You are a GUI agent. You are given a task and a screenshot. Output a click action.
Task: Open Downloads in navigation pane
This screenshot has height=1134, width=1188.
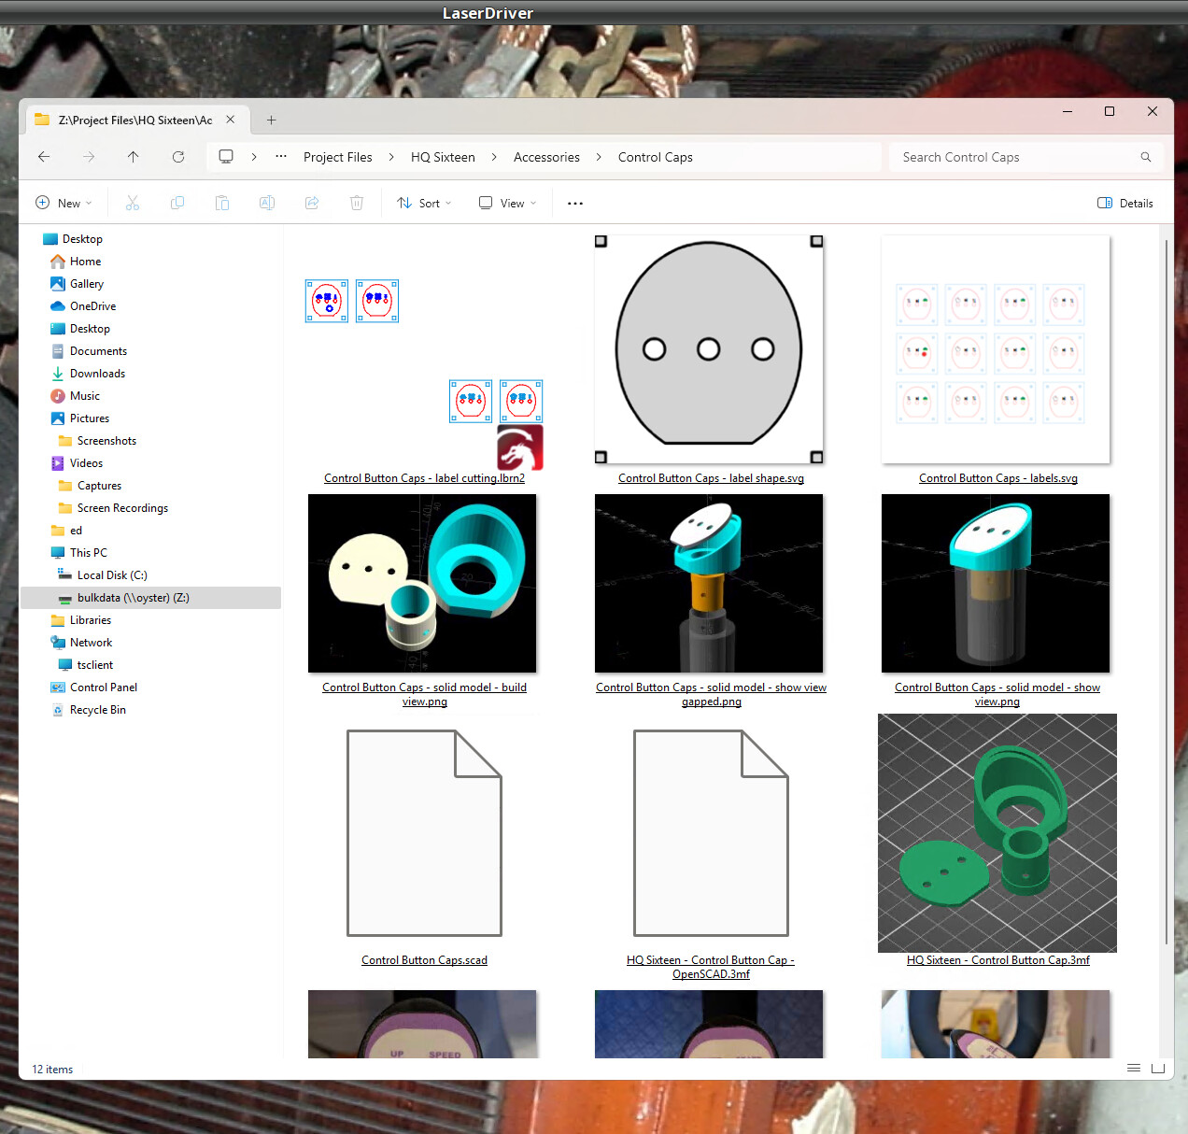tap(97, 374)
